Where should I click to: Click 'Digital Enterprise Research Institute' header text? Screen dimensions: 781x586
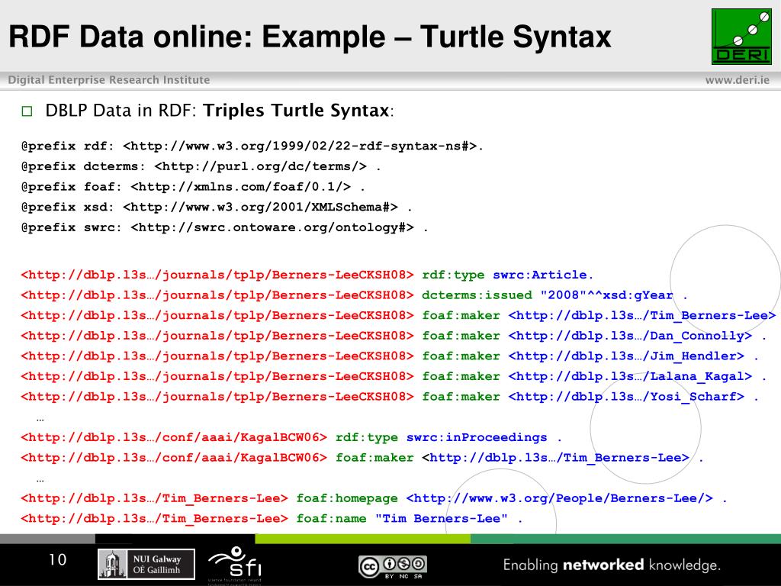click(x=109, y=79)
